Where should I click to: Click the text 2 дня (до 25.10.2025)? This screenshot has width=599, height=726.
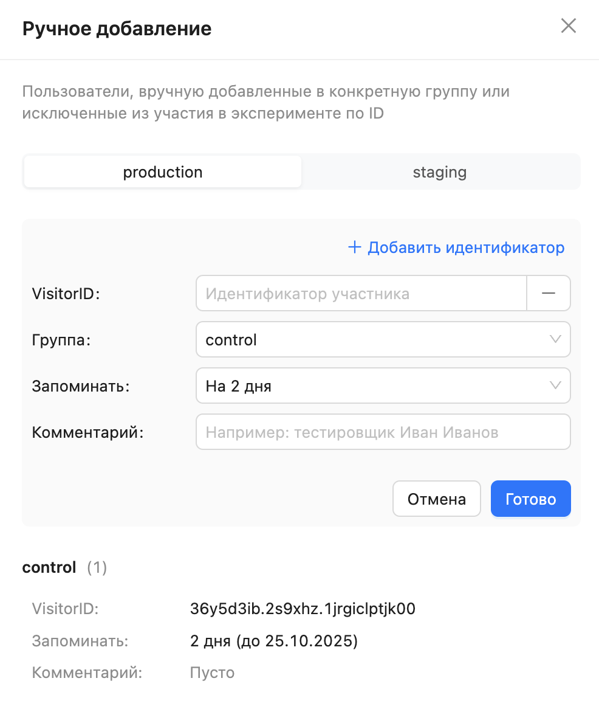(x=274, y=641)
